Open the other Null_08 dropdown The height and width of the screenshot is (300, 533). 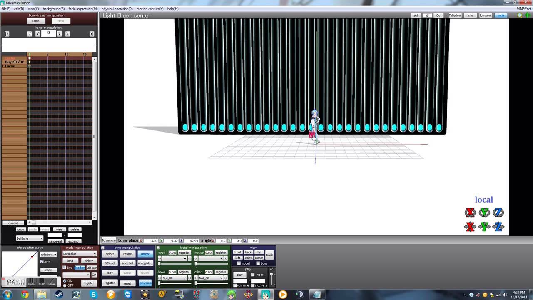pyautogui.click(x=211, y=278)
